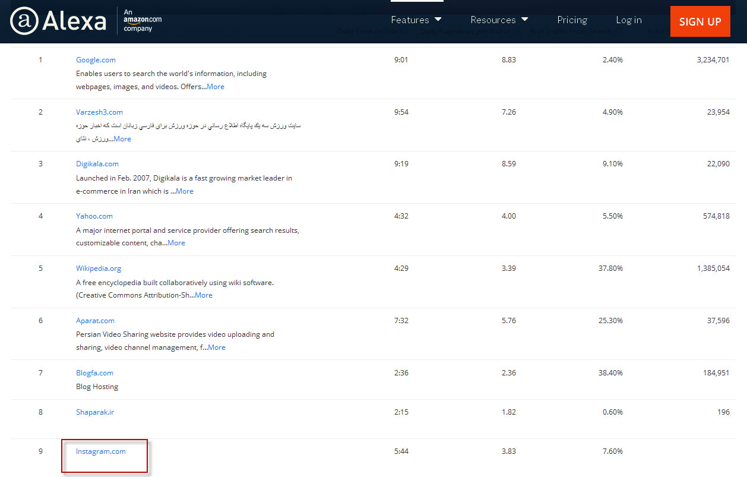The width and height of the screenshot is (747, 477).
Task: Select Digikala.com daily time 9:19
Action: click(401, 164)
